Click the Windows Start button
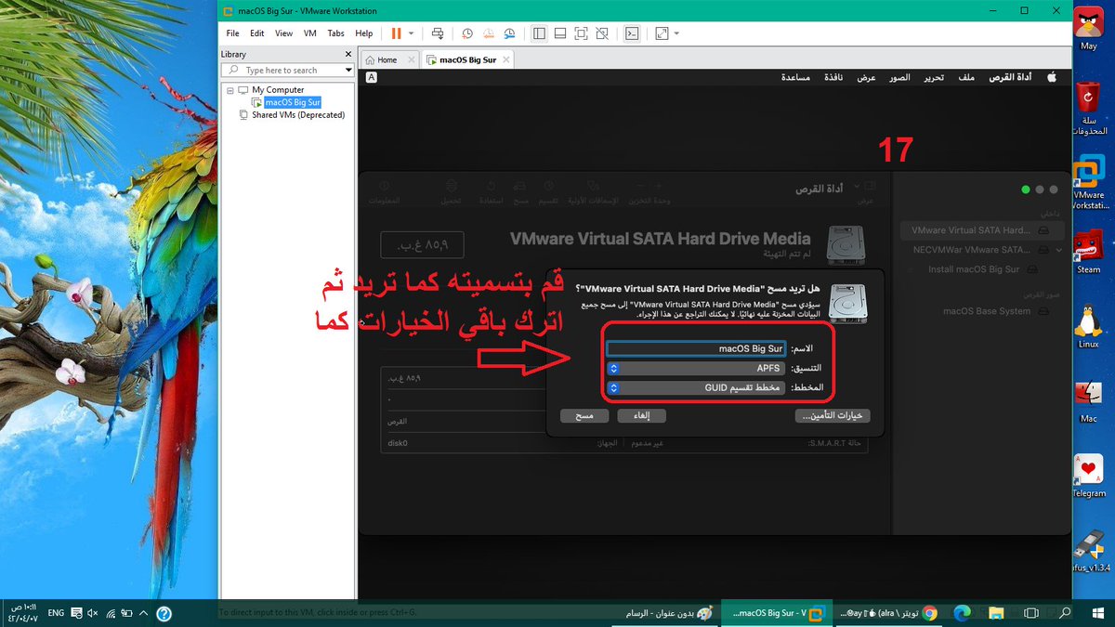Screen dimensions: 1115x627 point(1097,613)
